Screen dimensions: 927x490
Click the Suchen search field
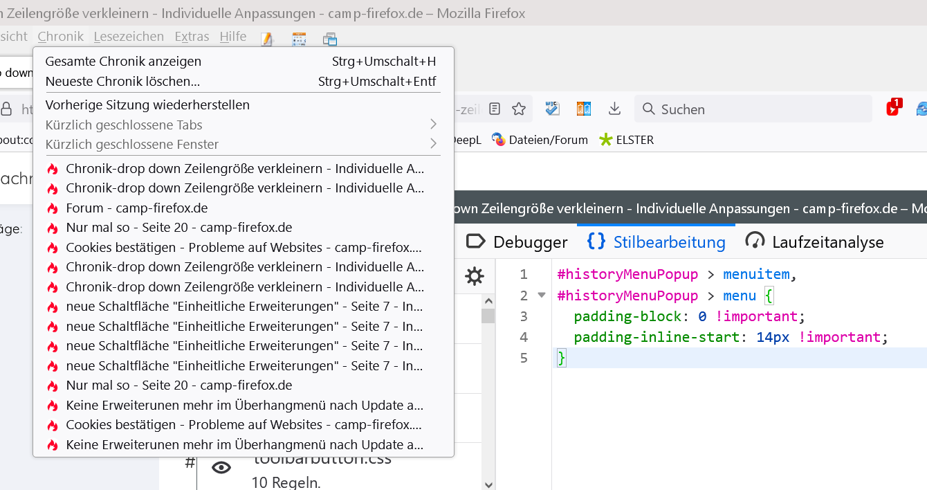(x=754, y=109)
